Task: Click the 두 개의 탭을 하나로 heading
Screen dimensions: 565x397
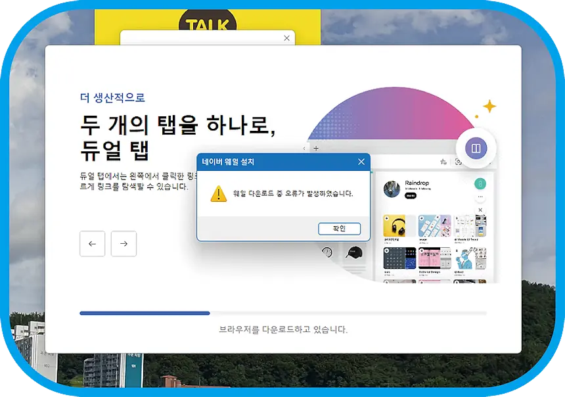Action: coord(177,125)
